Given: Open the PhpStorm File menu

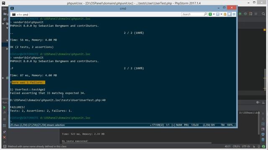Looking at the screenshot, I should pos(5,9).
